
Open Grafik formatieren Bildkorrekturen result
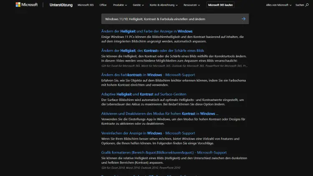click(x=164, y=153)
